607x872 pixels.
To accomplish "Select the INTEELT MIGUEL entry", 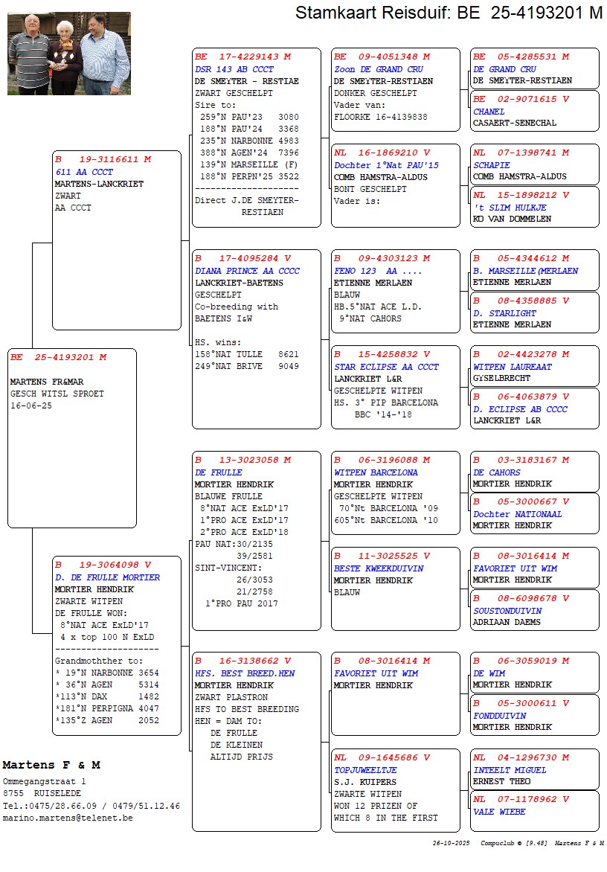I will [x=510, y=770].
